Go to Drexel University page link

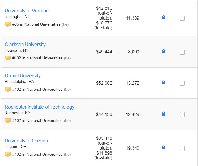pyautogui.click(x=23, y=76)
